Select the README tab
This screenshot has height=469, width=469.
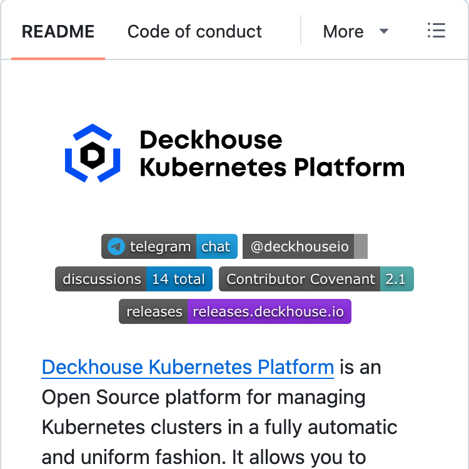tap(58, 31)
